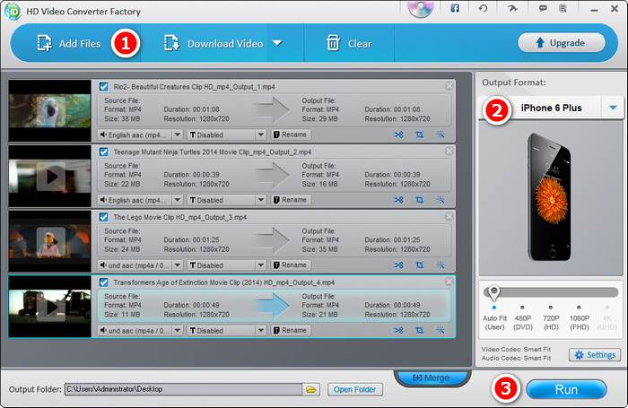
Task: Open the register note icon in title bar
Action: [563, 8]
